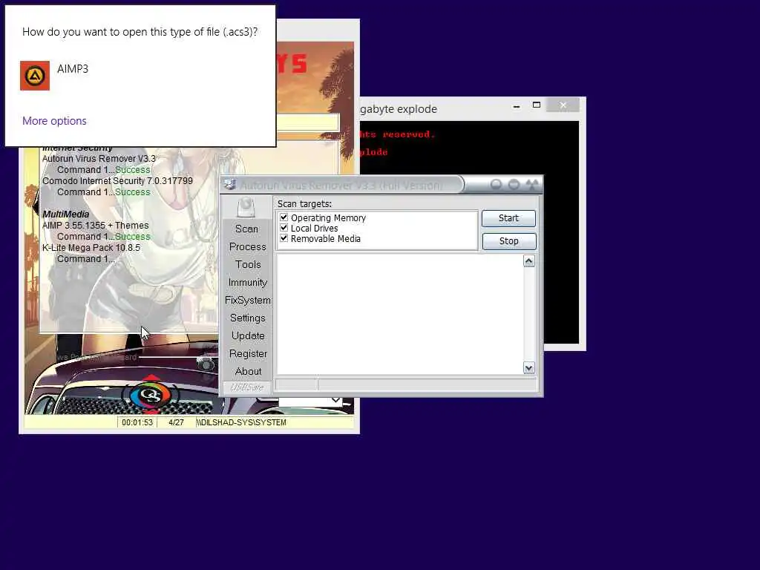Open the About section
760x570 pixels.
pyautogui.click(x=248, y=371)
